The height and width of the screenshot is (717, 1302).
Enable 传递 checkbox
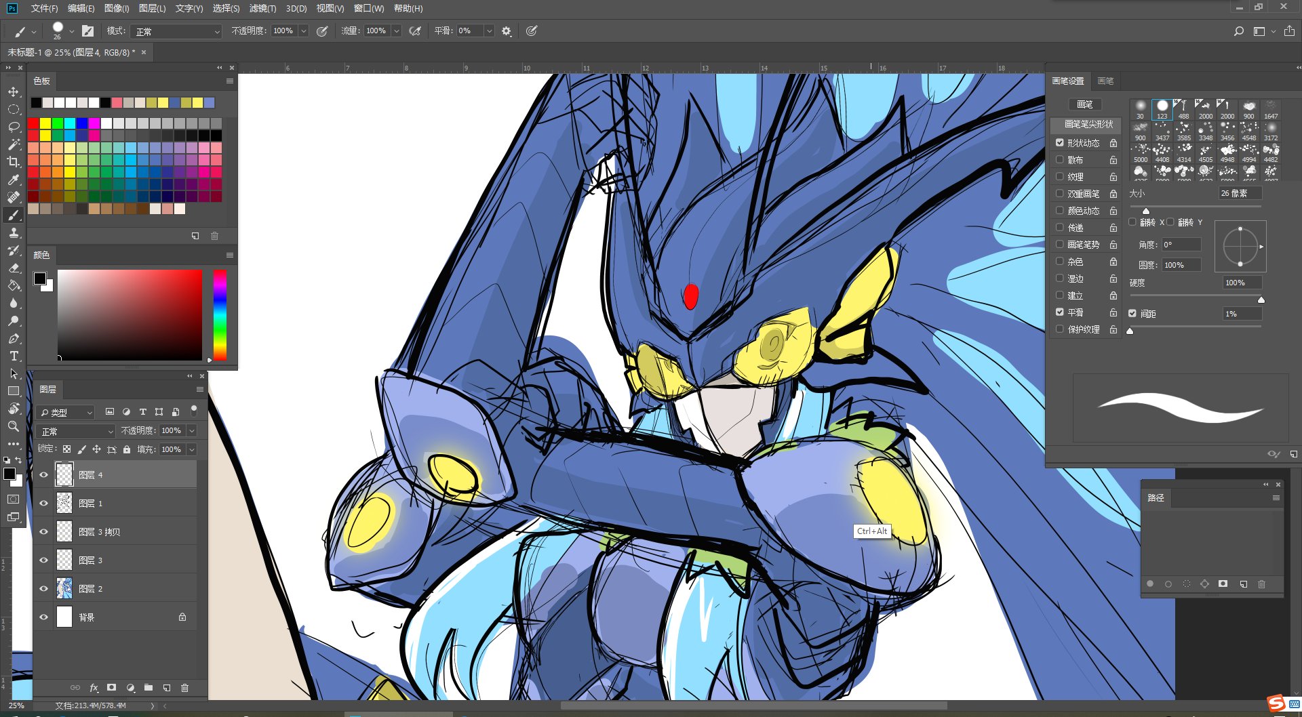(x=1060, y=227)
